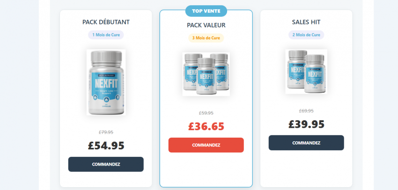Order the Pack Valeur with red Commandez button

pyautogui.click(x=206, y=145)
